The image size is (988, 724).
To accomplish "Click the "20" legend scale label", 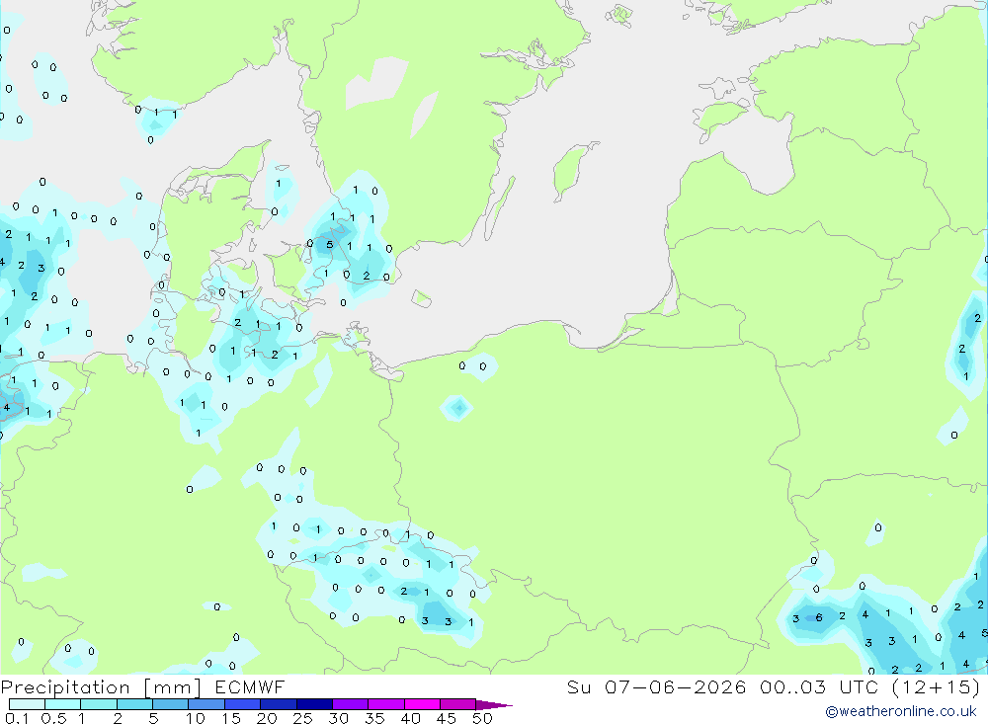I will coord(267,718).
